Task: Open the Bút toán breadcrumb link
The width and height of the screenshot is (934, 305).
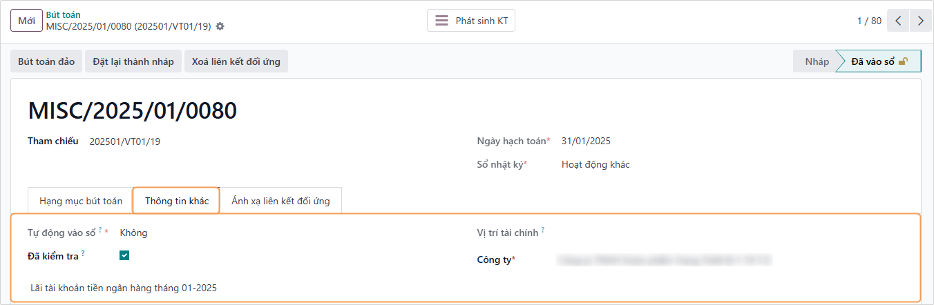Action: [62, 14]
